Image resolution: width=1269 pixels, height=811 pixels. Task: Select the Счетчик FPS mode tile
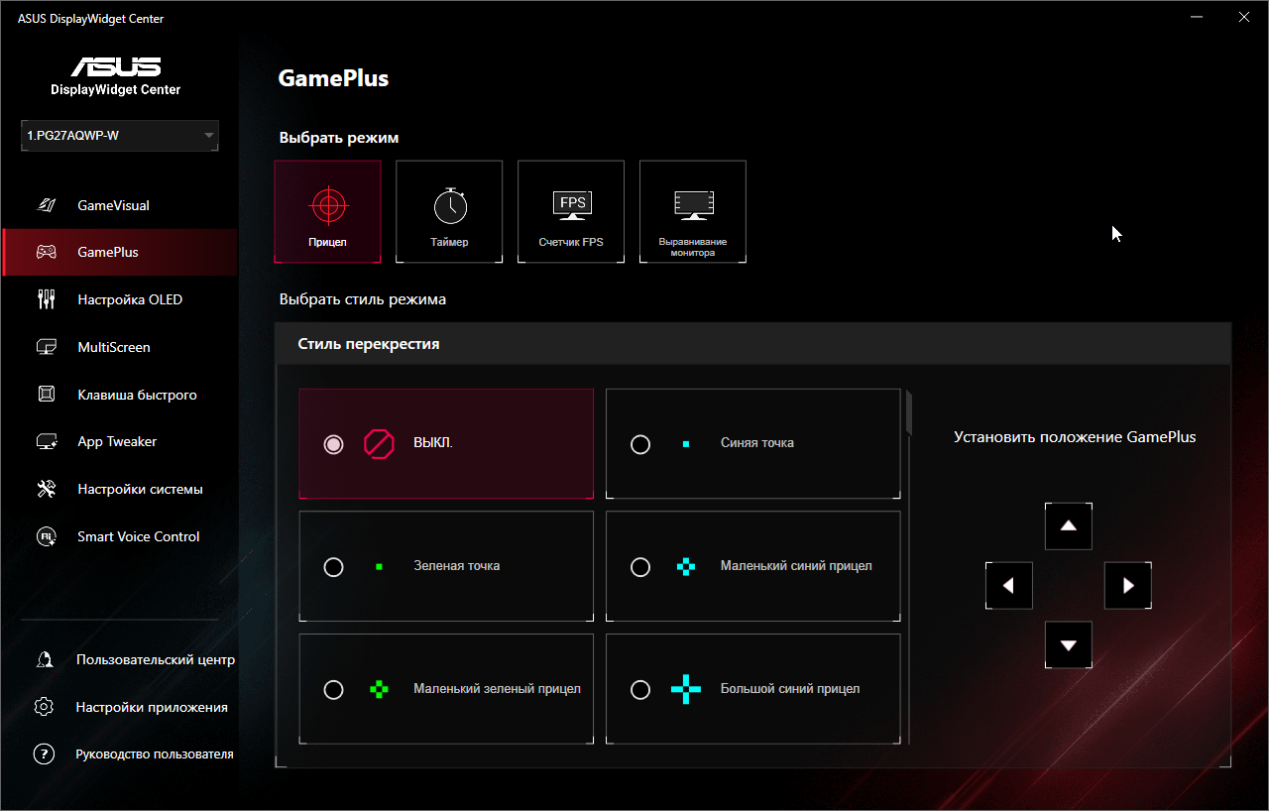[x=571, y=211]
